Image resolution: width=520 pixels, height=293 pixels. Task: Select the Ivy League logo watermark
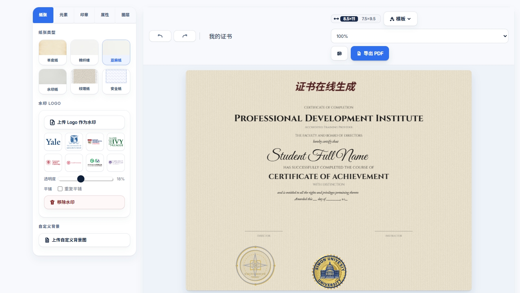click(116, 142)
